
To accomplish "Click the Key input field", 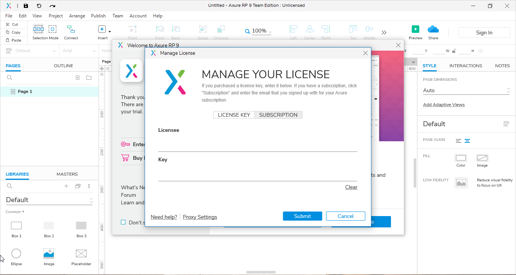I will coord(258,174).
